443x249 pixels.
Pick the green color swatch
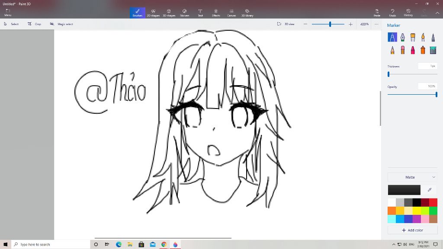point(433,211)
